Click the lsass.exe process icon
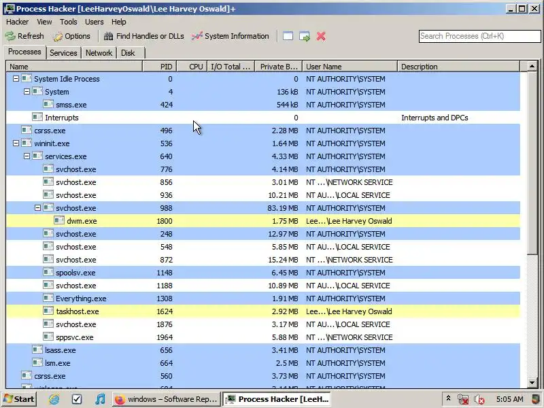Image resolution: width=544 pixels, height=408 pixels. click(x=37, y=350)
